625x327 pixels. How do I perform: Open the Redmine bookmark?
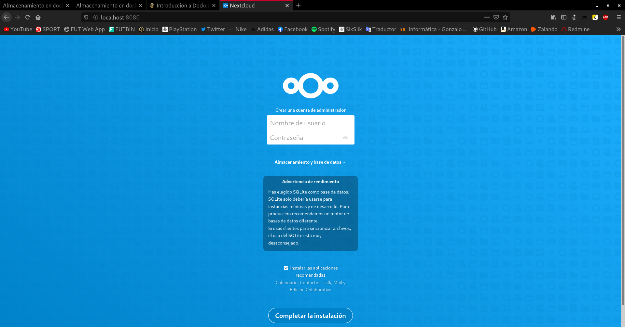pyautogui.click(x=576, y=29)
